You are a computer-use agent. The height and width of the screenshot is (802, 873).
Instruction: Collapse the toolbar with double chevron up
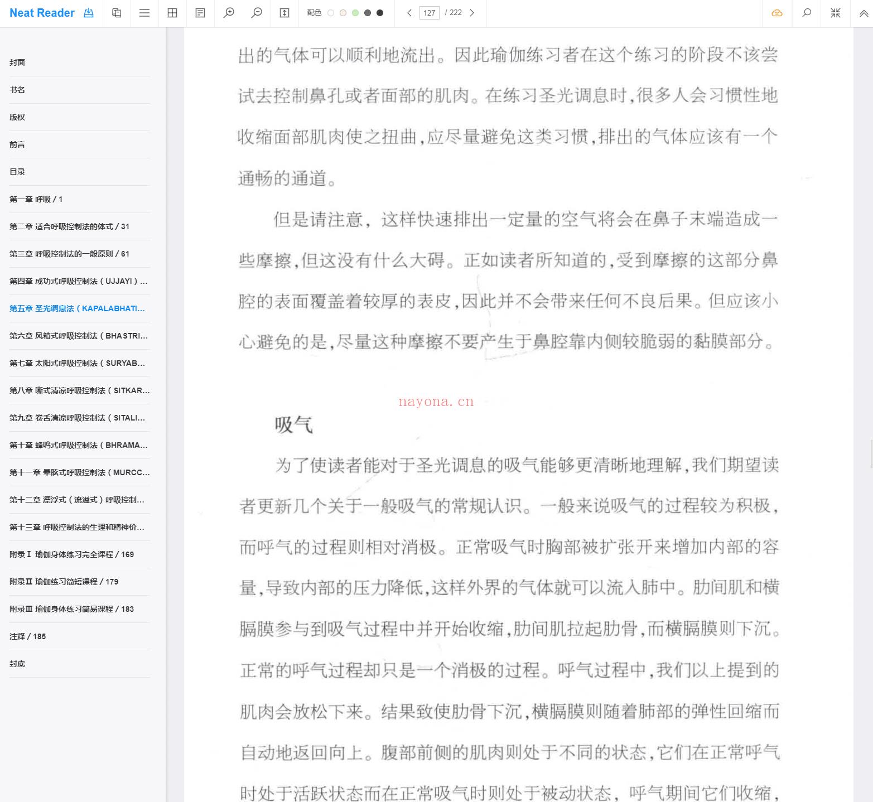pos(864,13)
